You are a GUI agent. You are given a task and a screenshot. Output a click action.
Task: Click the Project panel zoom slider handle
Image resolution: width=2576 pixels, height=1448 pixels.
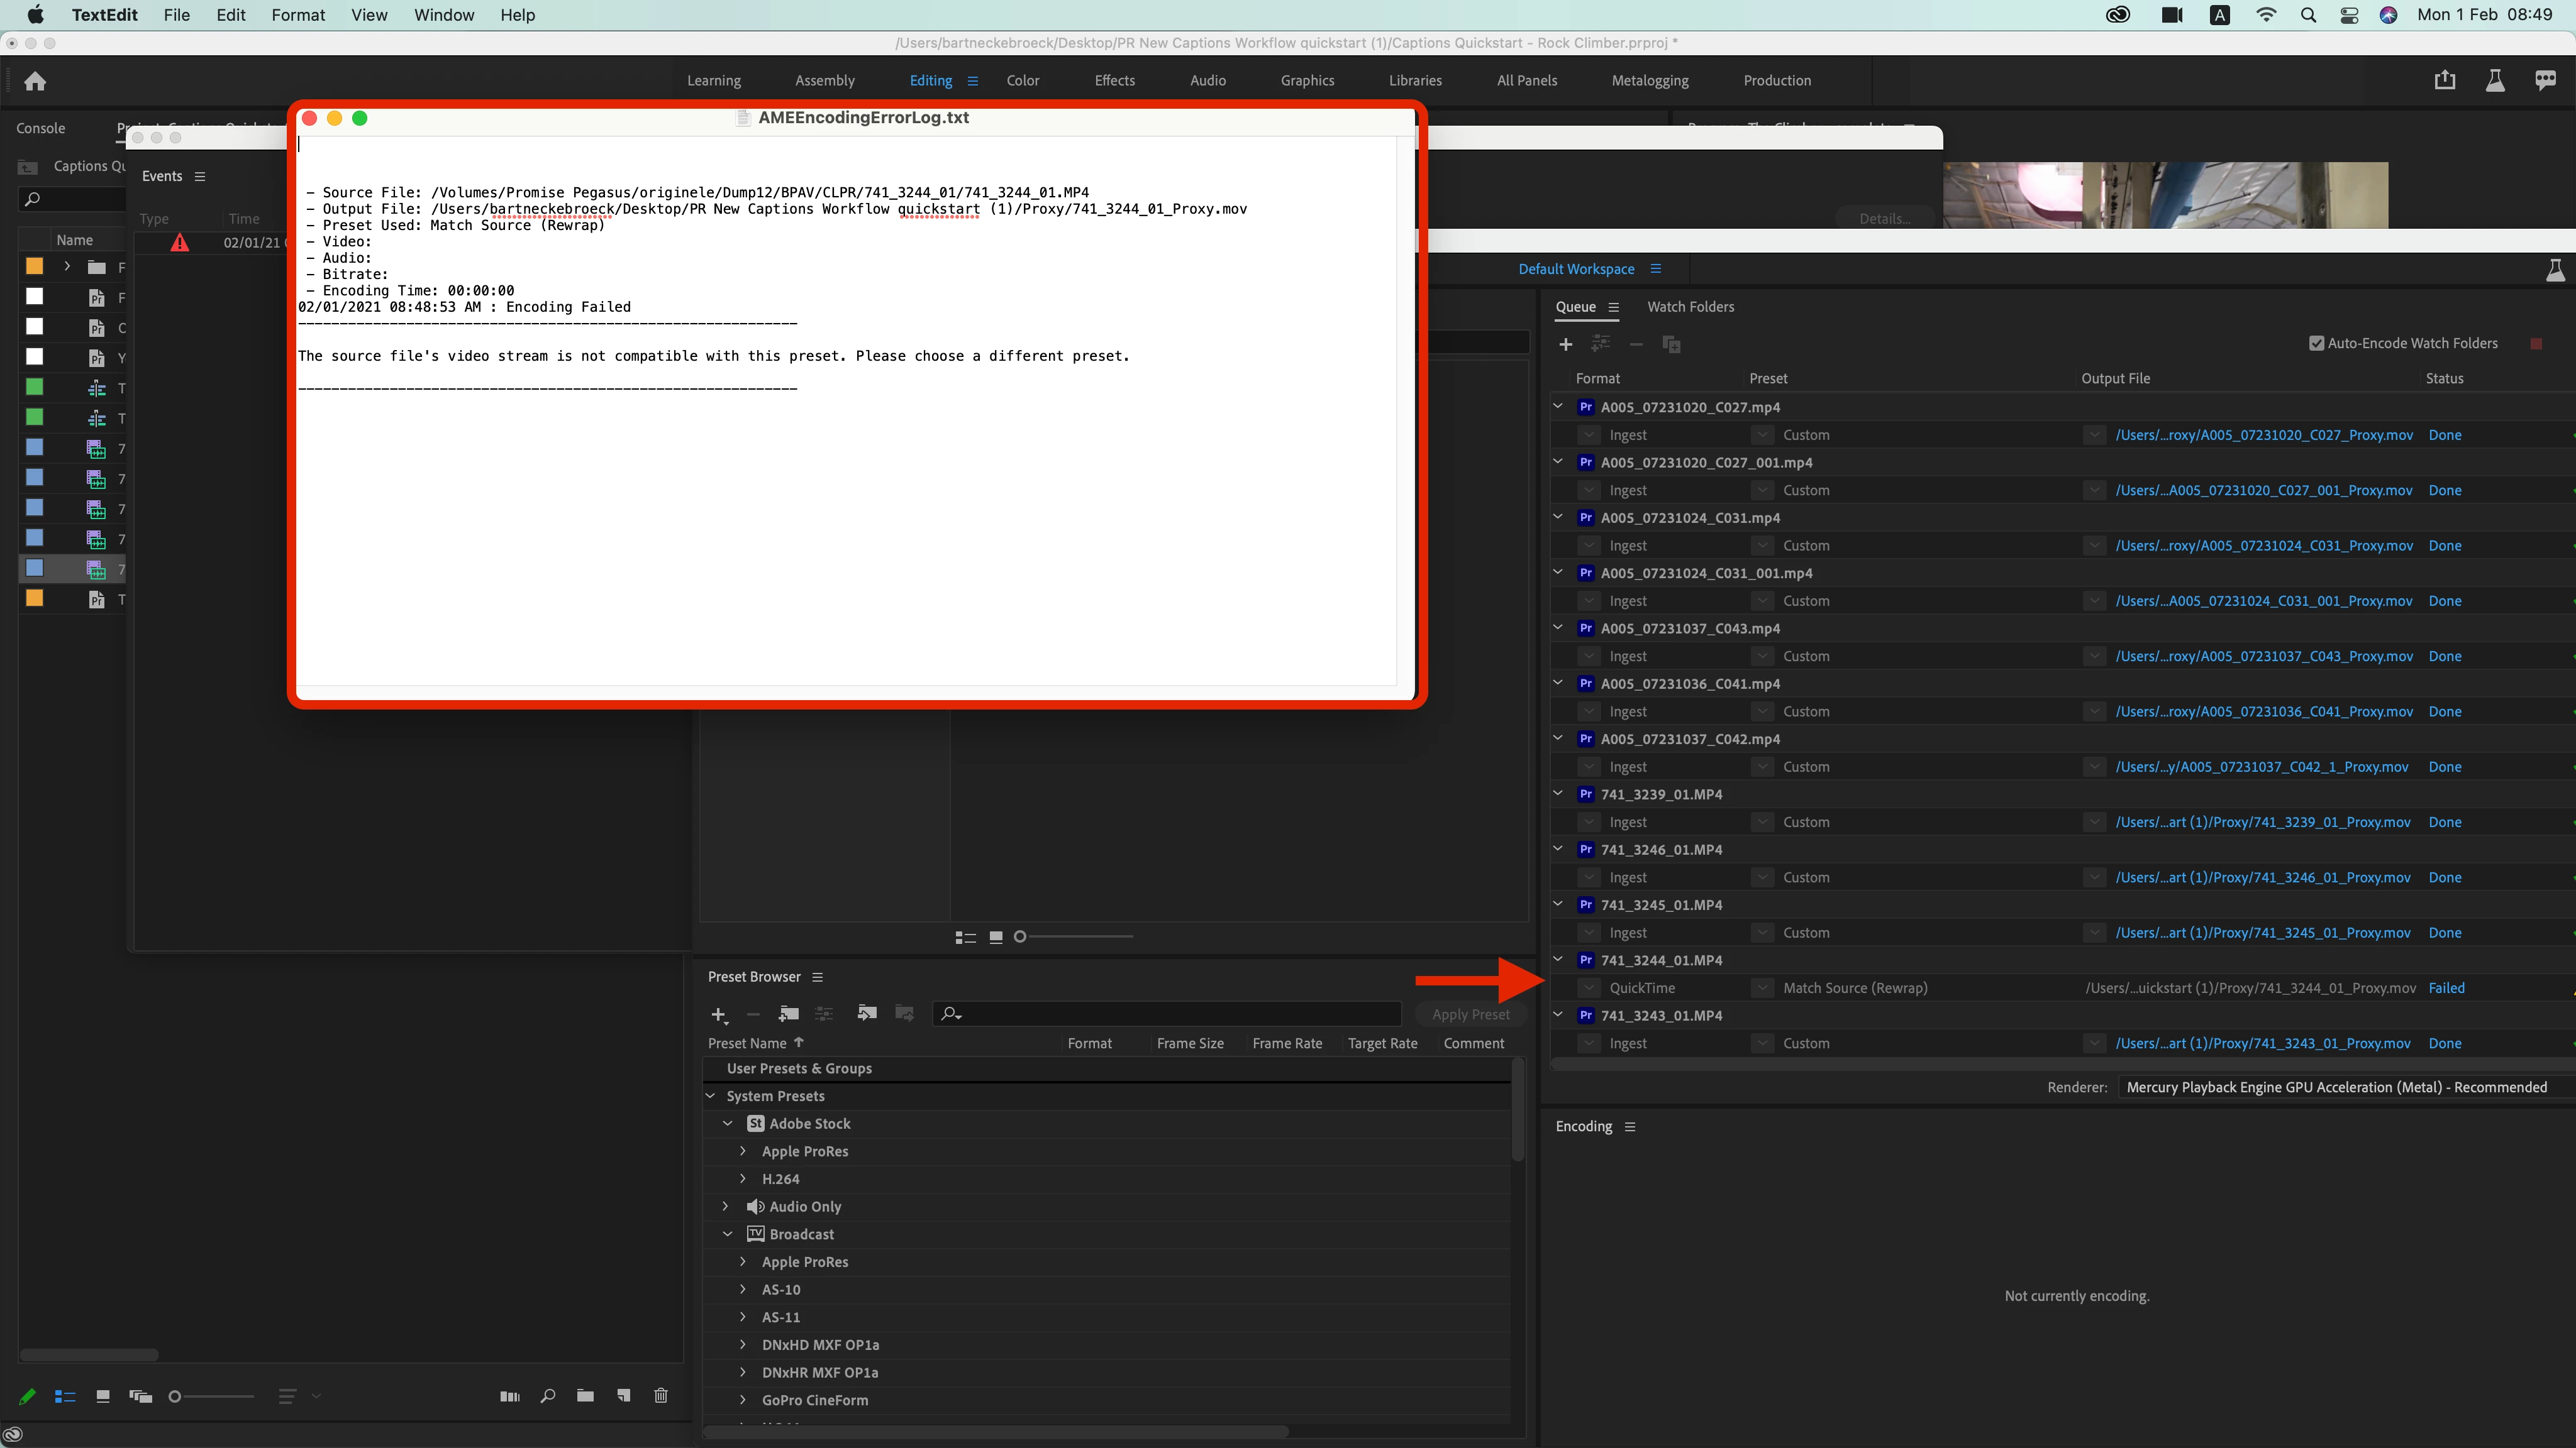point(175,1396)
